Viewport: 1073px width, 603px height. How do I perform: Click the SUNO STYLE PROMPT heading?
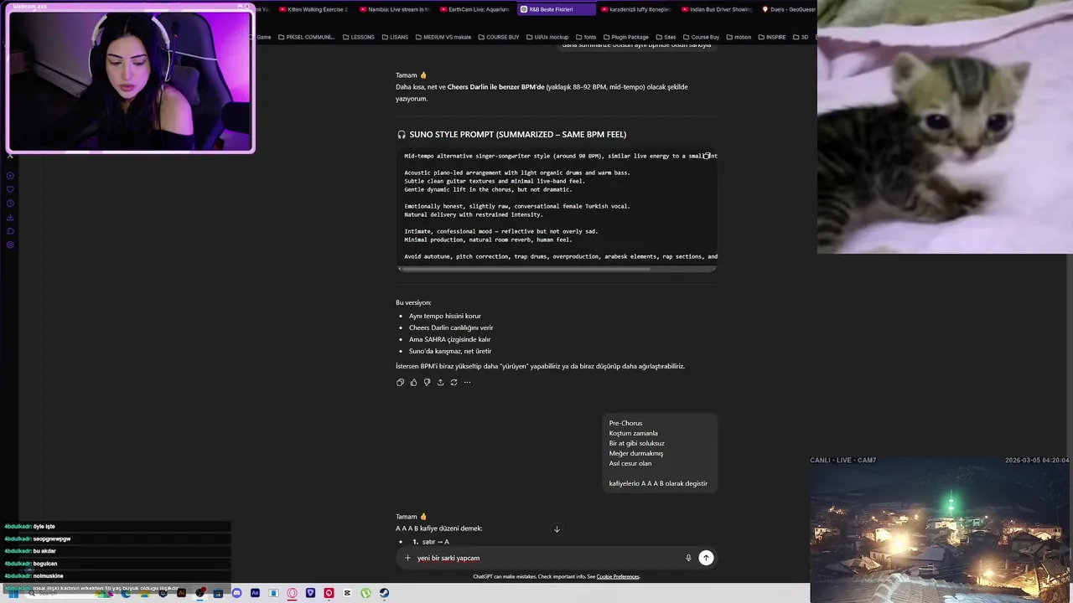pos(517,134)
